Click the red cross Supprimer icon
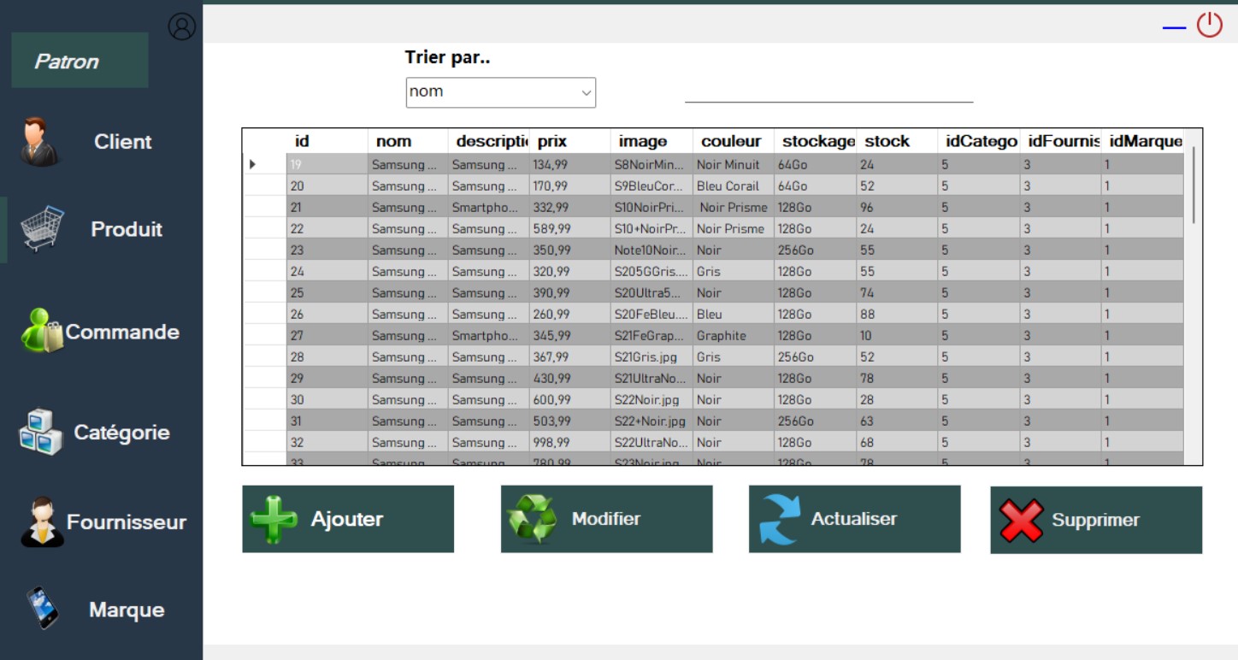This screenshot has height=660, width=1238. [1021, 520]
